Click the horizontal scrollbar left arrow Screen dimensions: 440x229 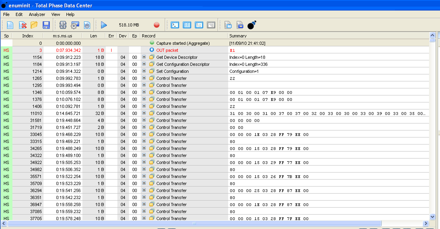[x=3, y=224]
